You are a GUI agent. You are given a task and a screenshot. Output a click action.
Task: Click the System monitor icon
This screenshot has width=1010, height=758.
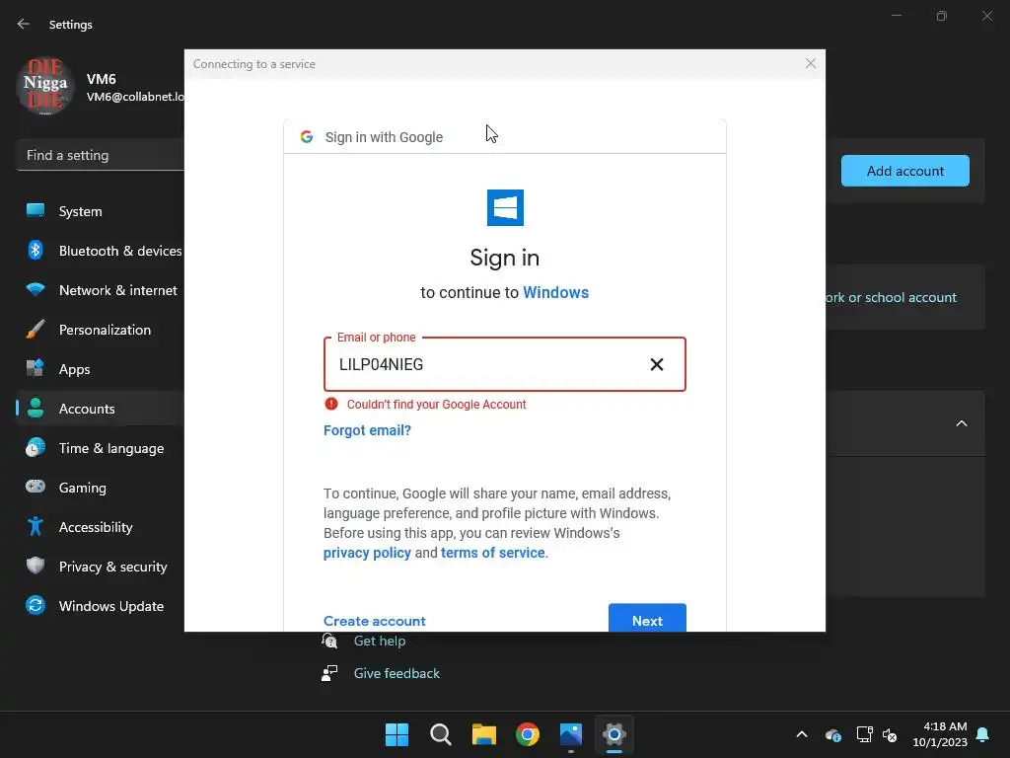(x=36, y=210)
